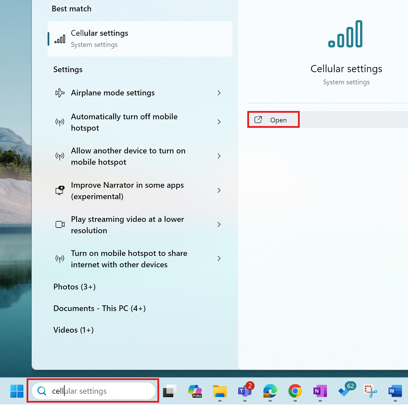408x405 pixels.
Task: Open Task View from the taskbar
Action: tap(170, 391)
